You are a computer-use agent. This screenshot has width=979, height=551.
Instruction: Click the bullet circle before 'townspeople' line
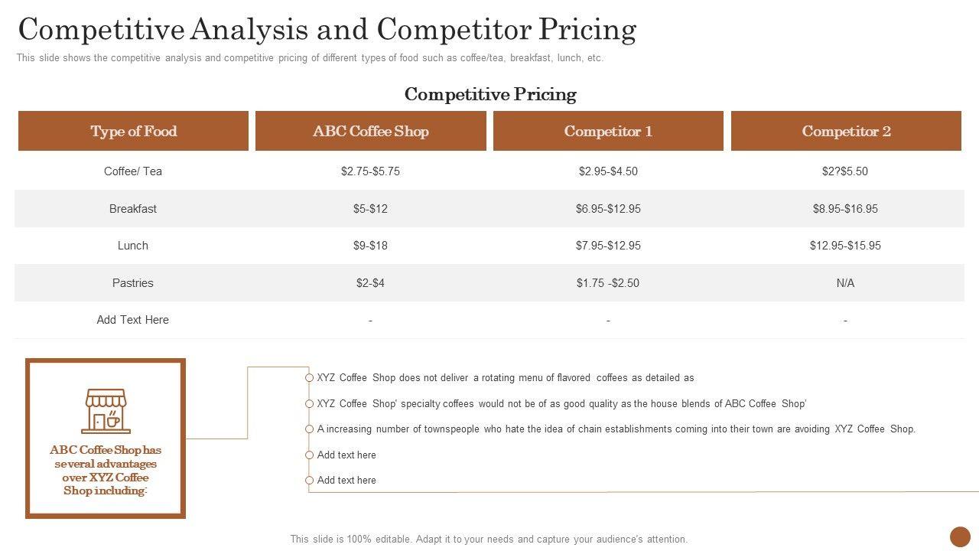[x=309, y=429]
